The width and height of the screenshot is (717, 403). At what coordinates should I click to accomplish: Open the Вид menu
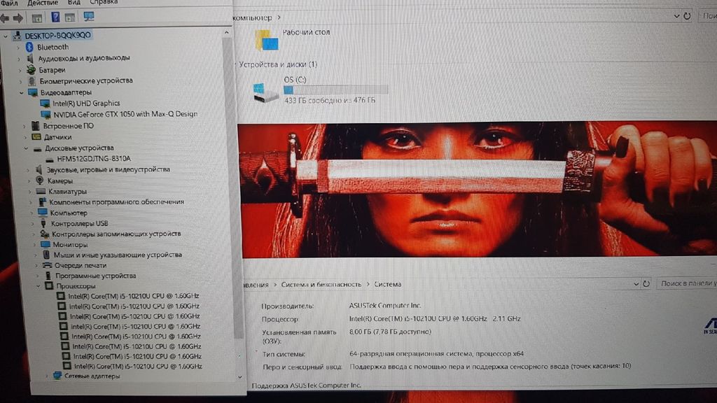pyautogui.click(x=74, y=3)
